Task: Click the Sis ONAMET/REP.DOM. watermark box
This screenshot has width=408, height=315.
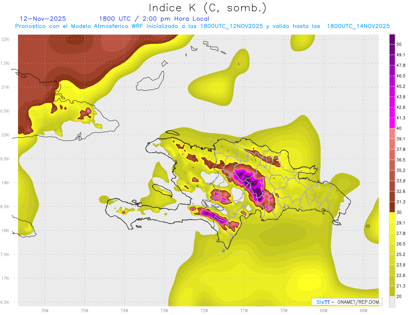Action: tap(346, 302)
